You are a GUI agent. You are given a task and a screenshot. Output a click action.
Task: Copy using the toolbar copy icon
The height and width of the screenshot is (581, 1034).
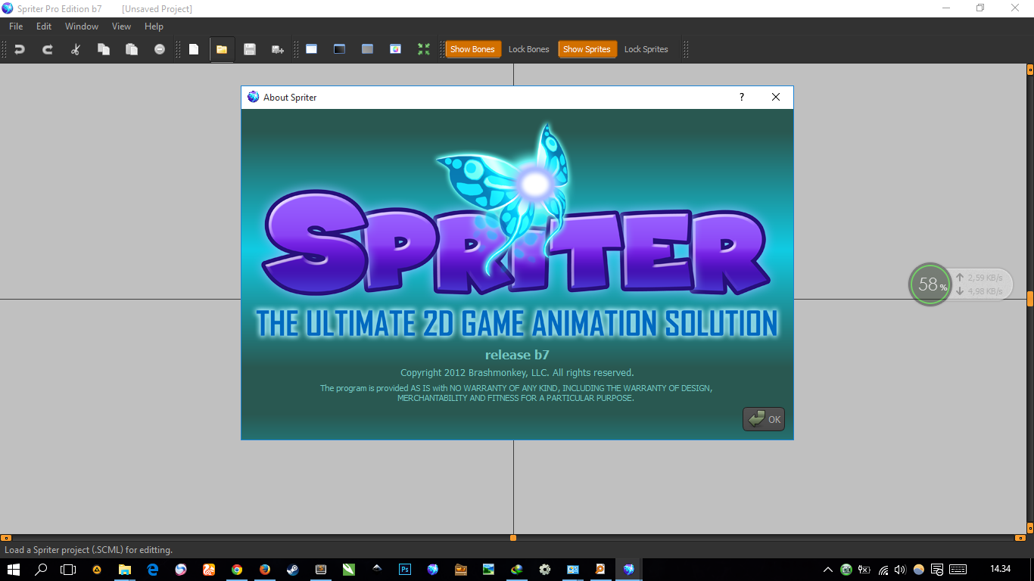(x=104, y=49)
